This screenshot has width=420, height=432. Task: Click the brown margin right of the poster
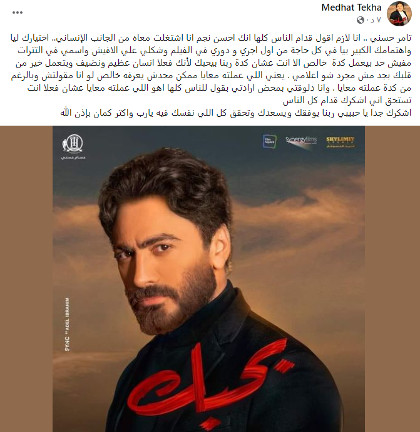coord(392,279)
